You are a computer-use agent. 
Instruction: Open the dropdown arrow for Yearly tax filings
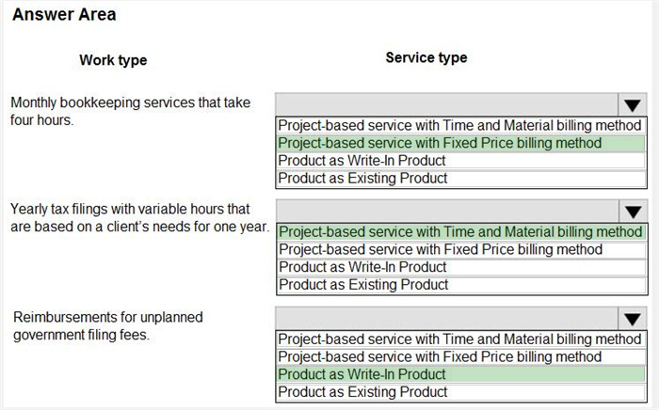coord(633,212)
